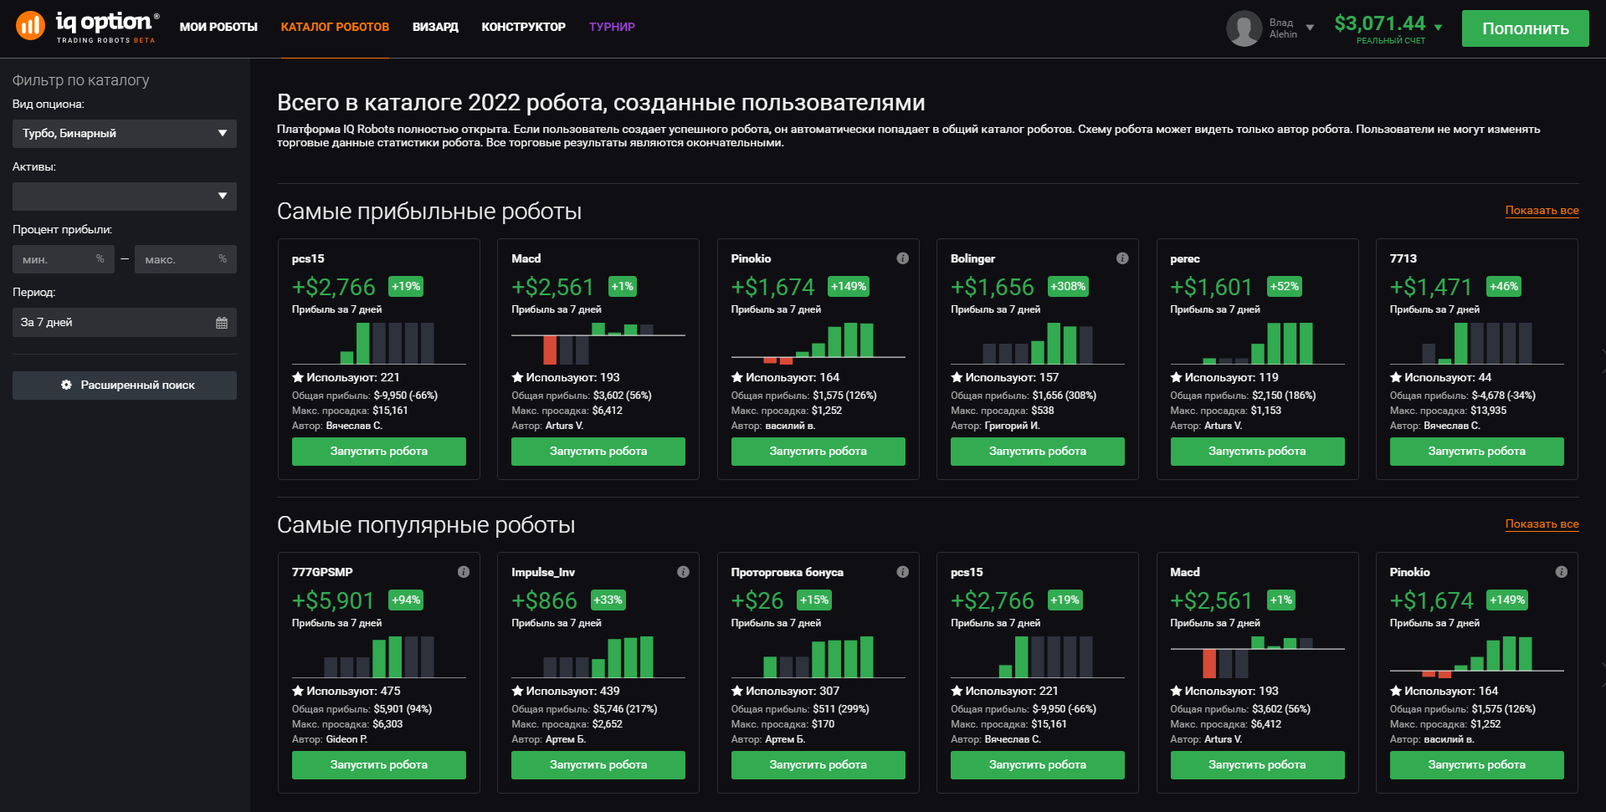
Task: Launch the Impulse_Inv robot
Action: (598, 765)
